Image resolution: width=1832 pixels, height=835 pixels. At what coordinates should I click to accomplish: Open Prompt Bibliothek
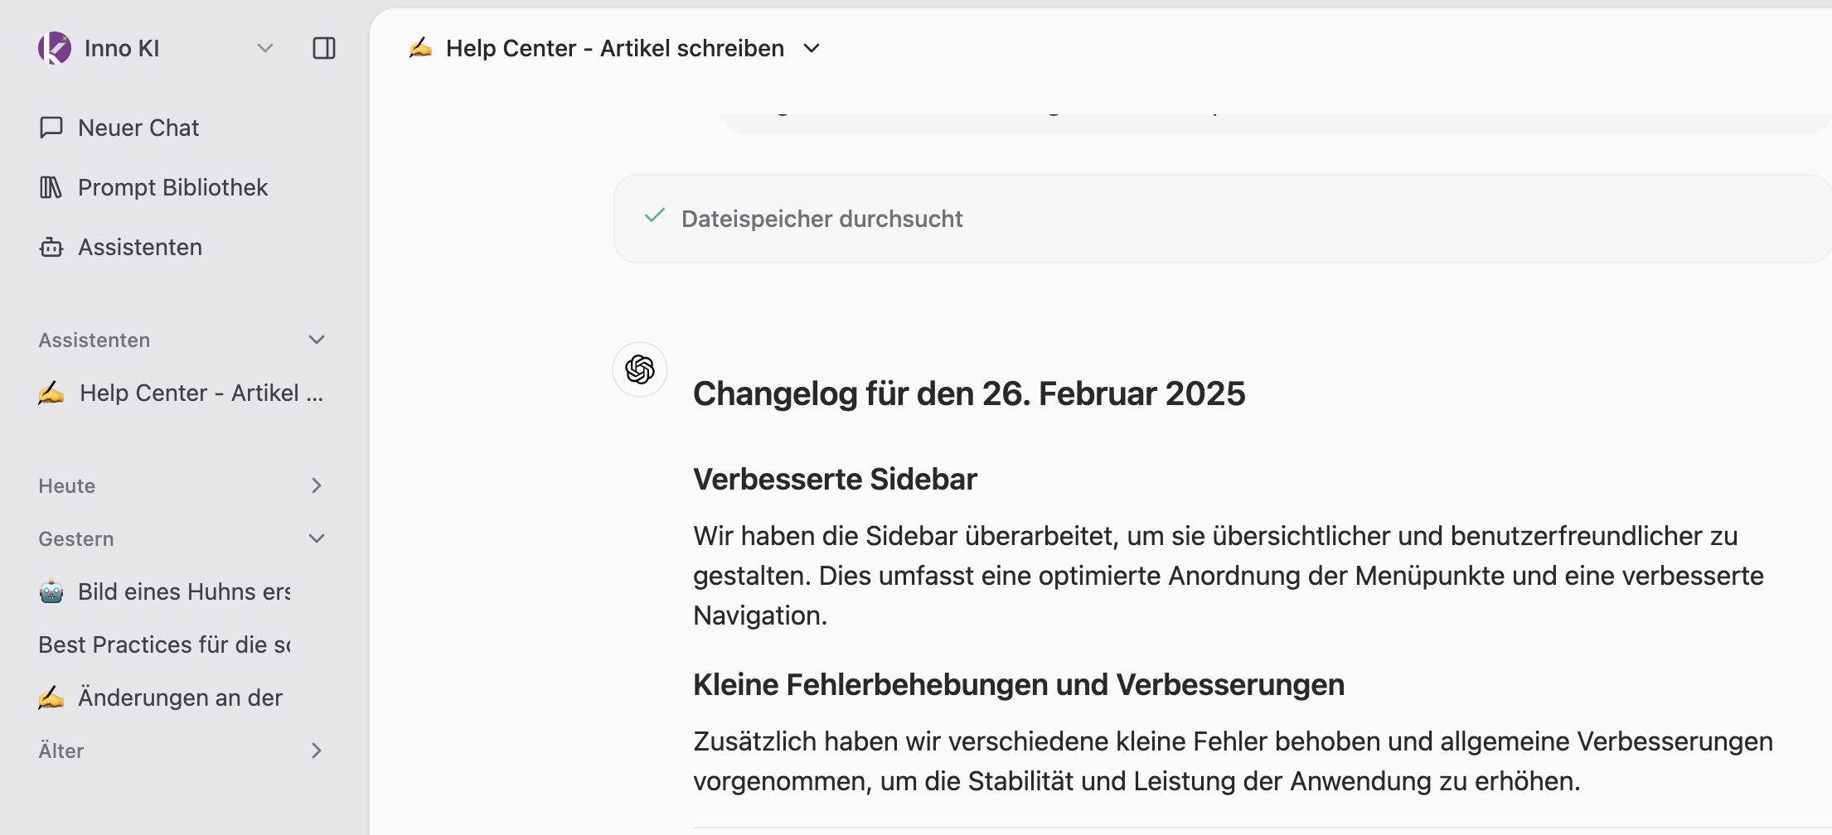pyautogui.click(x=172, y=187)
